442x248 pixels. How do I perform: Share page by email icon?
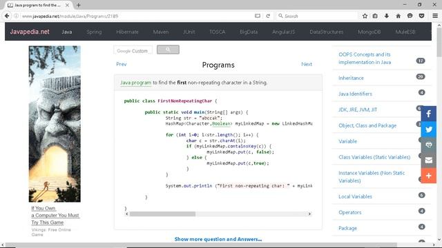click(x=428, y=161)
